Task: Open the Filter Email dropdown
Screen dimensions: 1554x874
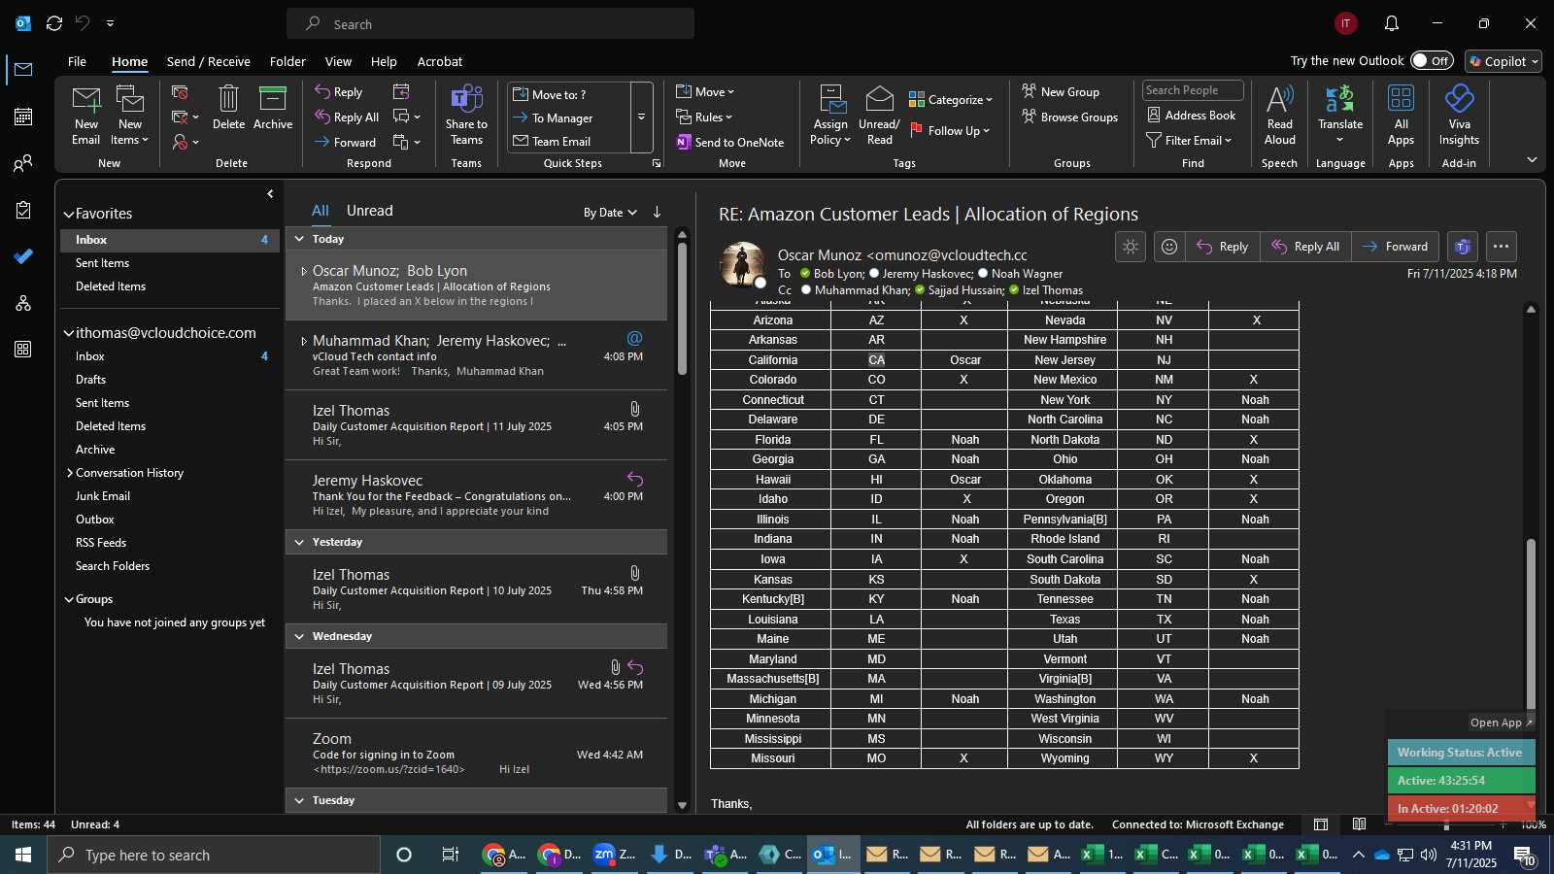Action: [x=1190, y=141]
